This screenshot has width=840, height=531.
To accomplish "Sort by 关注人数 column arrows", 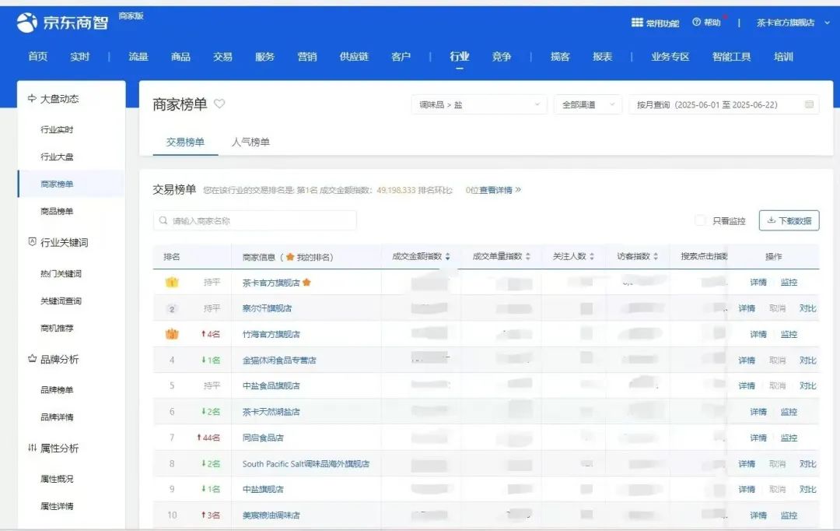I will point(592,257).
